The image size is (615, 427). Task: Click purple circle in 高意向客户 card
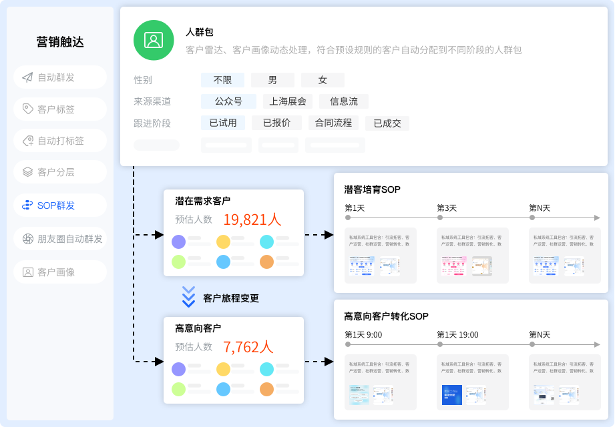[178, 369]
